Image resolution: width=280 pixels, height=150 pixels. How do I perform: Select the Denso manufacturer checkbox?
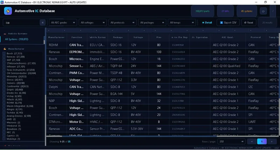point(4,80)
